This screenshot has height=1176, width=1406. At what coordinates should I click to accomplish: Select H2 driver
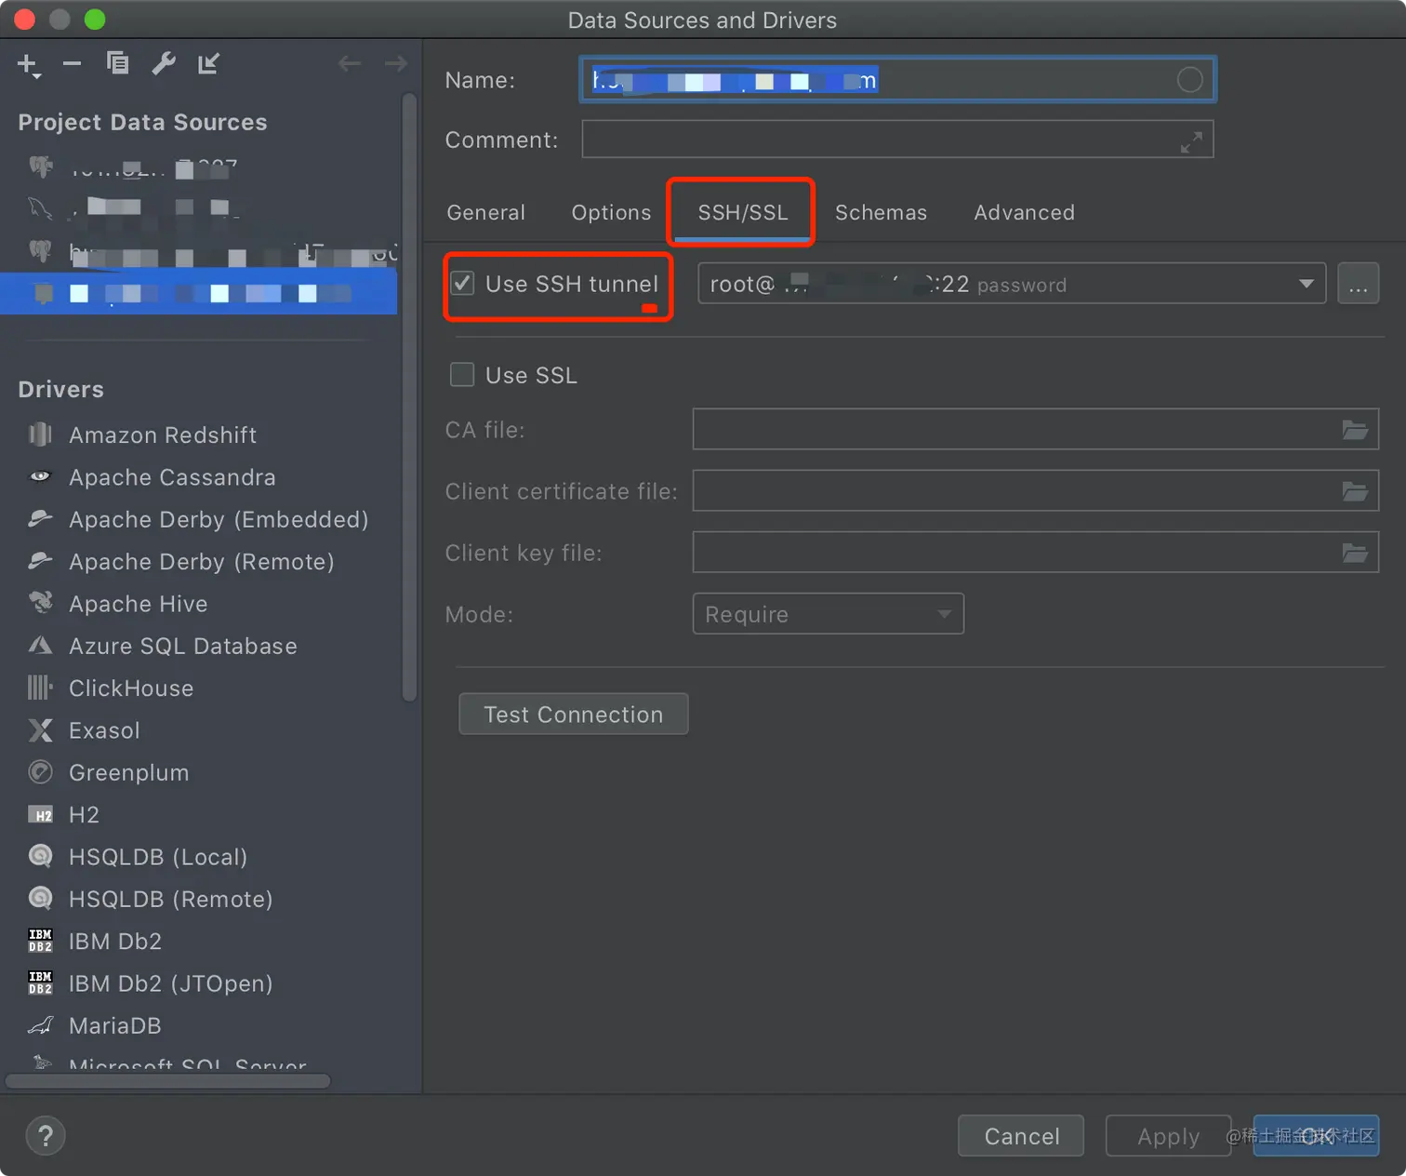(84, 815)
